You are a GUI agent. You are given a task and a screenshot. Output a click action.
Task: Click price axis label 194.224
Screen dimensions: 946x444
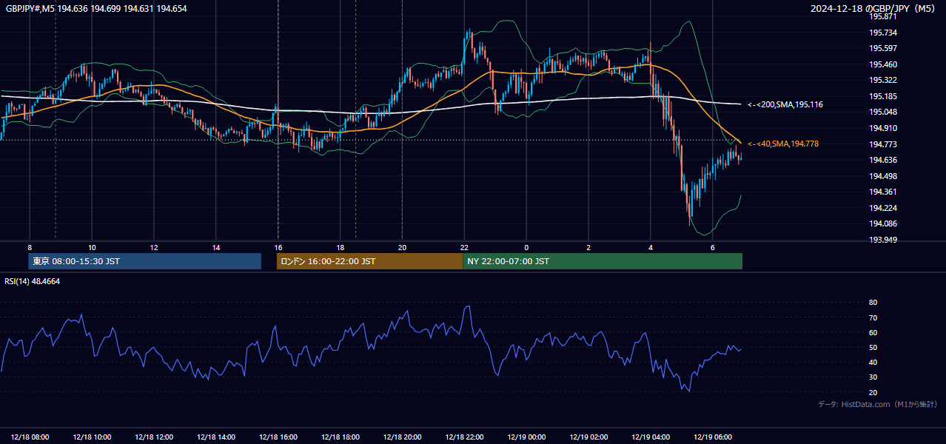click(x=883, y=208)
